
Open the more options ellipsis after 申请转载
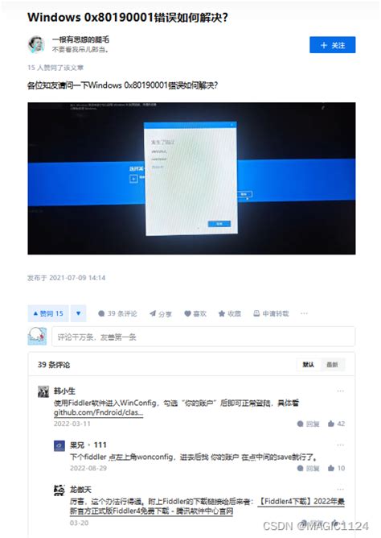(x=304, y=313)
